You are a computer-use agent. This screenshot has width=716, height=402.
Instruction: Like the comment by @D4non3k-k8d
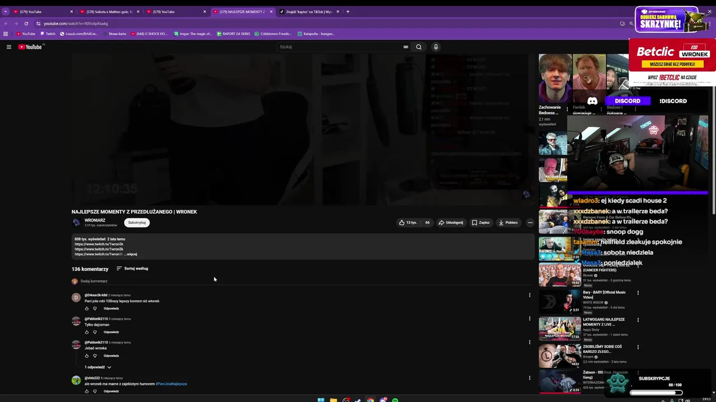(x=87, y=308)
